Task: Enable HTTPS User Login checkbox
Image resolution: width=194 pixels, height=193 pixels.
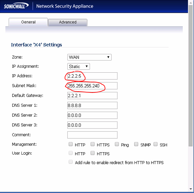Action: click(x=93, y=153)
